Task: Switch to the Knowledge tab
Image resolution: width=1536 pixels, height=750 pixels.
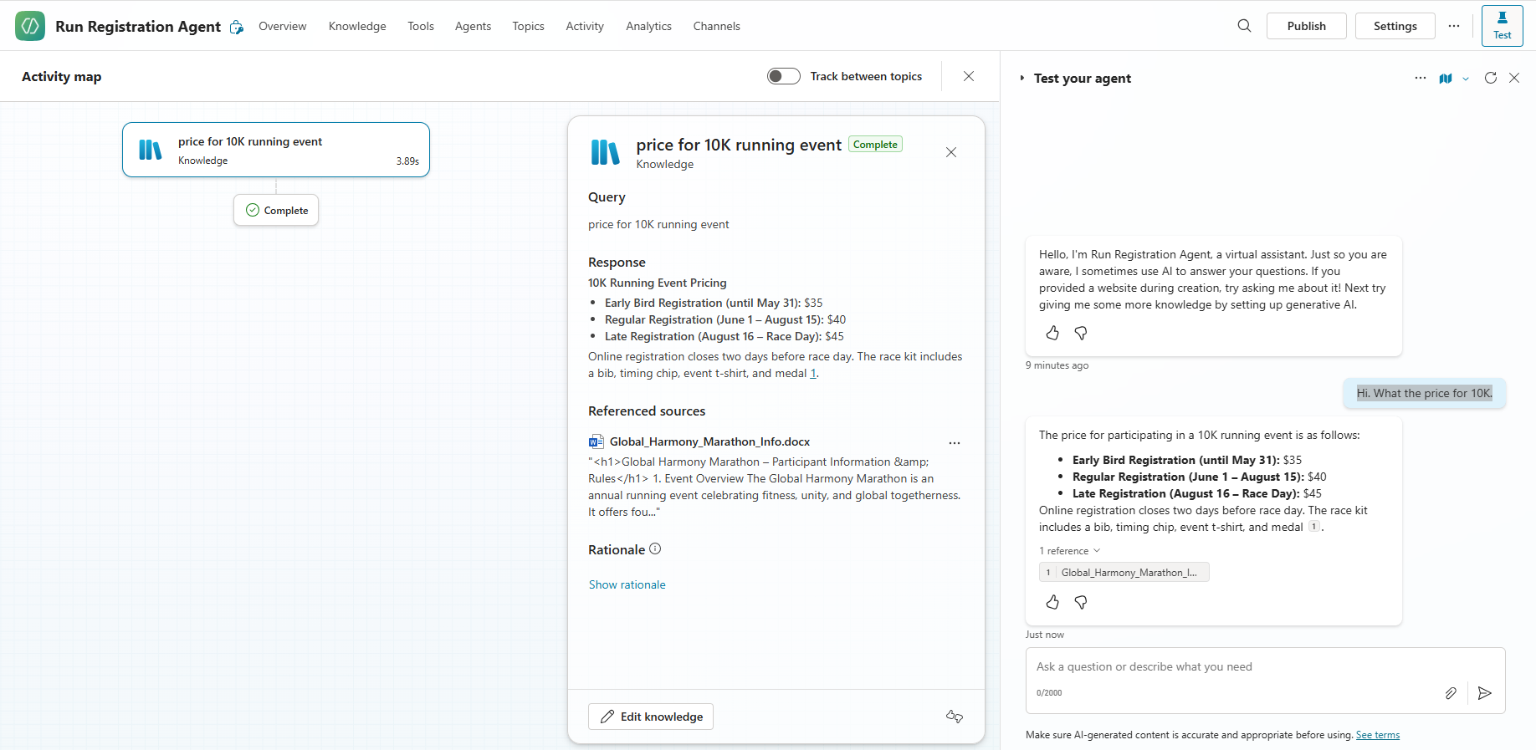Action: click(x=357, y=26)
